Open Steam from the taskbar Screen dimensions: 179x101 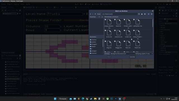coord(91,99)
